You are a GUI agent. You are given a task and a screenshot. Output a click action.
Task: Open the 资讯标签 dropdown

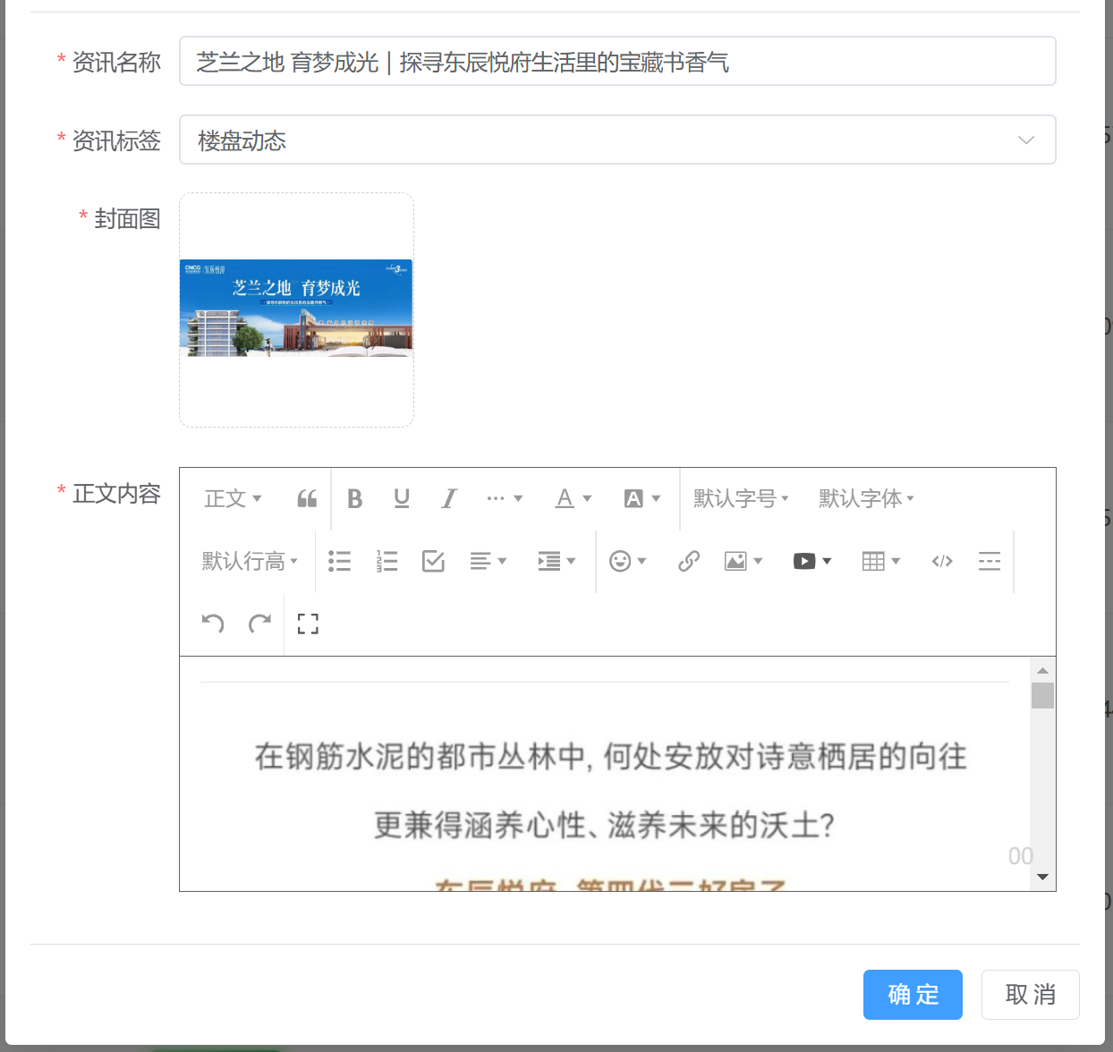pyautogui.click(x=617, y=140)
